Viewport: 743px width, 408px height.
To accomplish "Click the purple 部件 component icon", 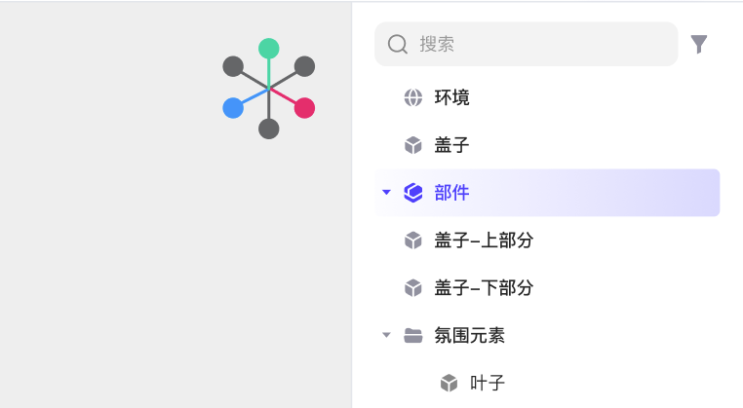I will pyautogui.click(x=413, y=193).
